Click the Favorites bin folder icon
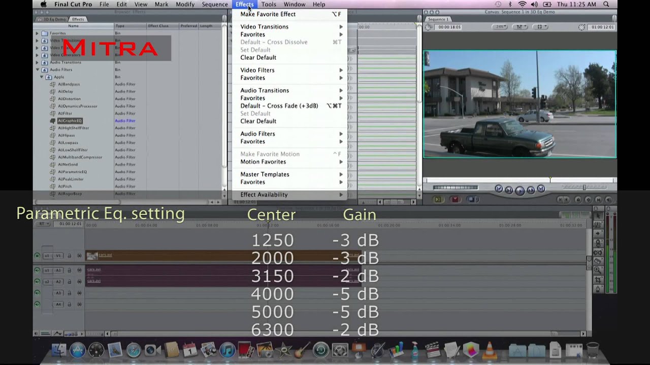Screen dimensions: 650x365 [45, 33]
